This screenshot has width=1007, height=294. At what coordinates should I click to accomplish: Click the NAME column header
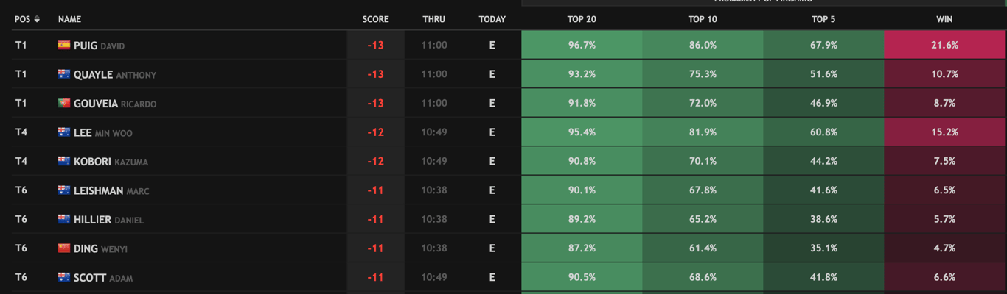[x=69, y=19]
